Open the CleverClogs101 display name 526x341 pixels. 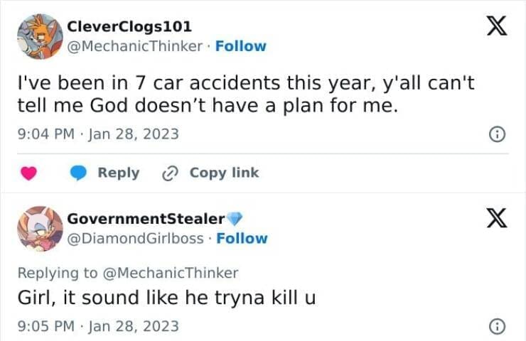pos(129,27)
